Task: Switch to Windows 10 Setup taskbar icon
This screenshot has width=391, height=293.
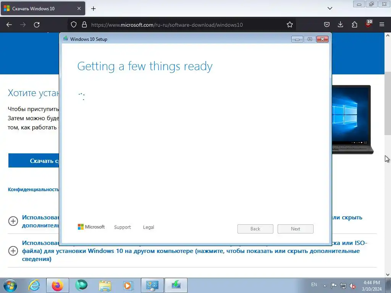Action: 176,285
